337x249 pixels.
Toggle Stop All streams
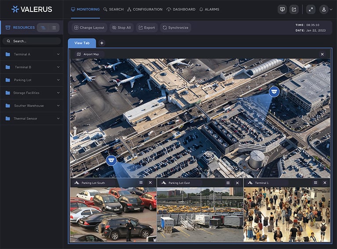pyautogui.click(x=121, y=28)
